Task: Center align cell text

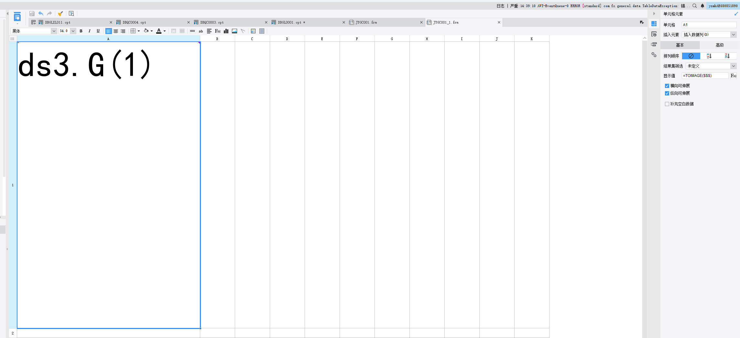Action: coord(116,31)
